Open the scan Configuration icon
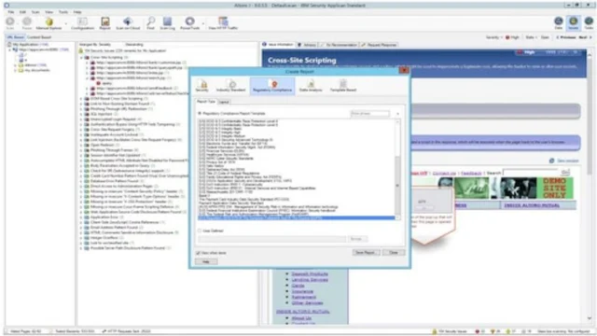 [82, 22]
